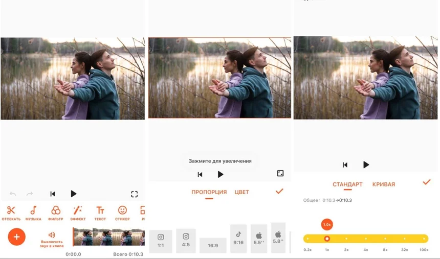Click the Всего 0:10.3 duration text
Viewport: 440px width, 259px height.
[128, 254]
